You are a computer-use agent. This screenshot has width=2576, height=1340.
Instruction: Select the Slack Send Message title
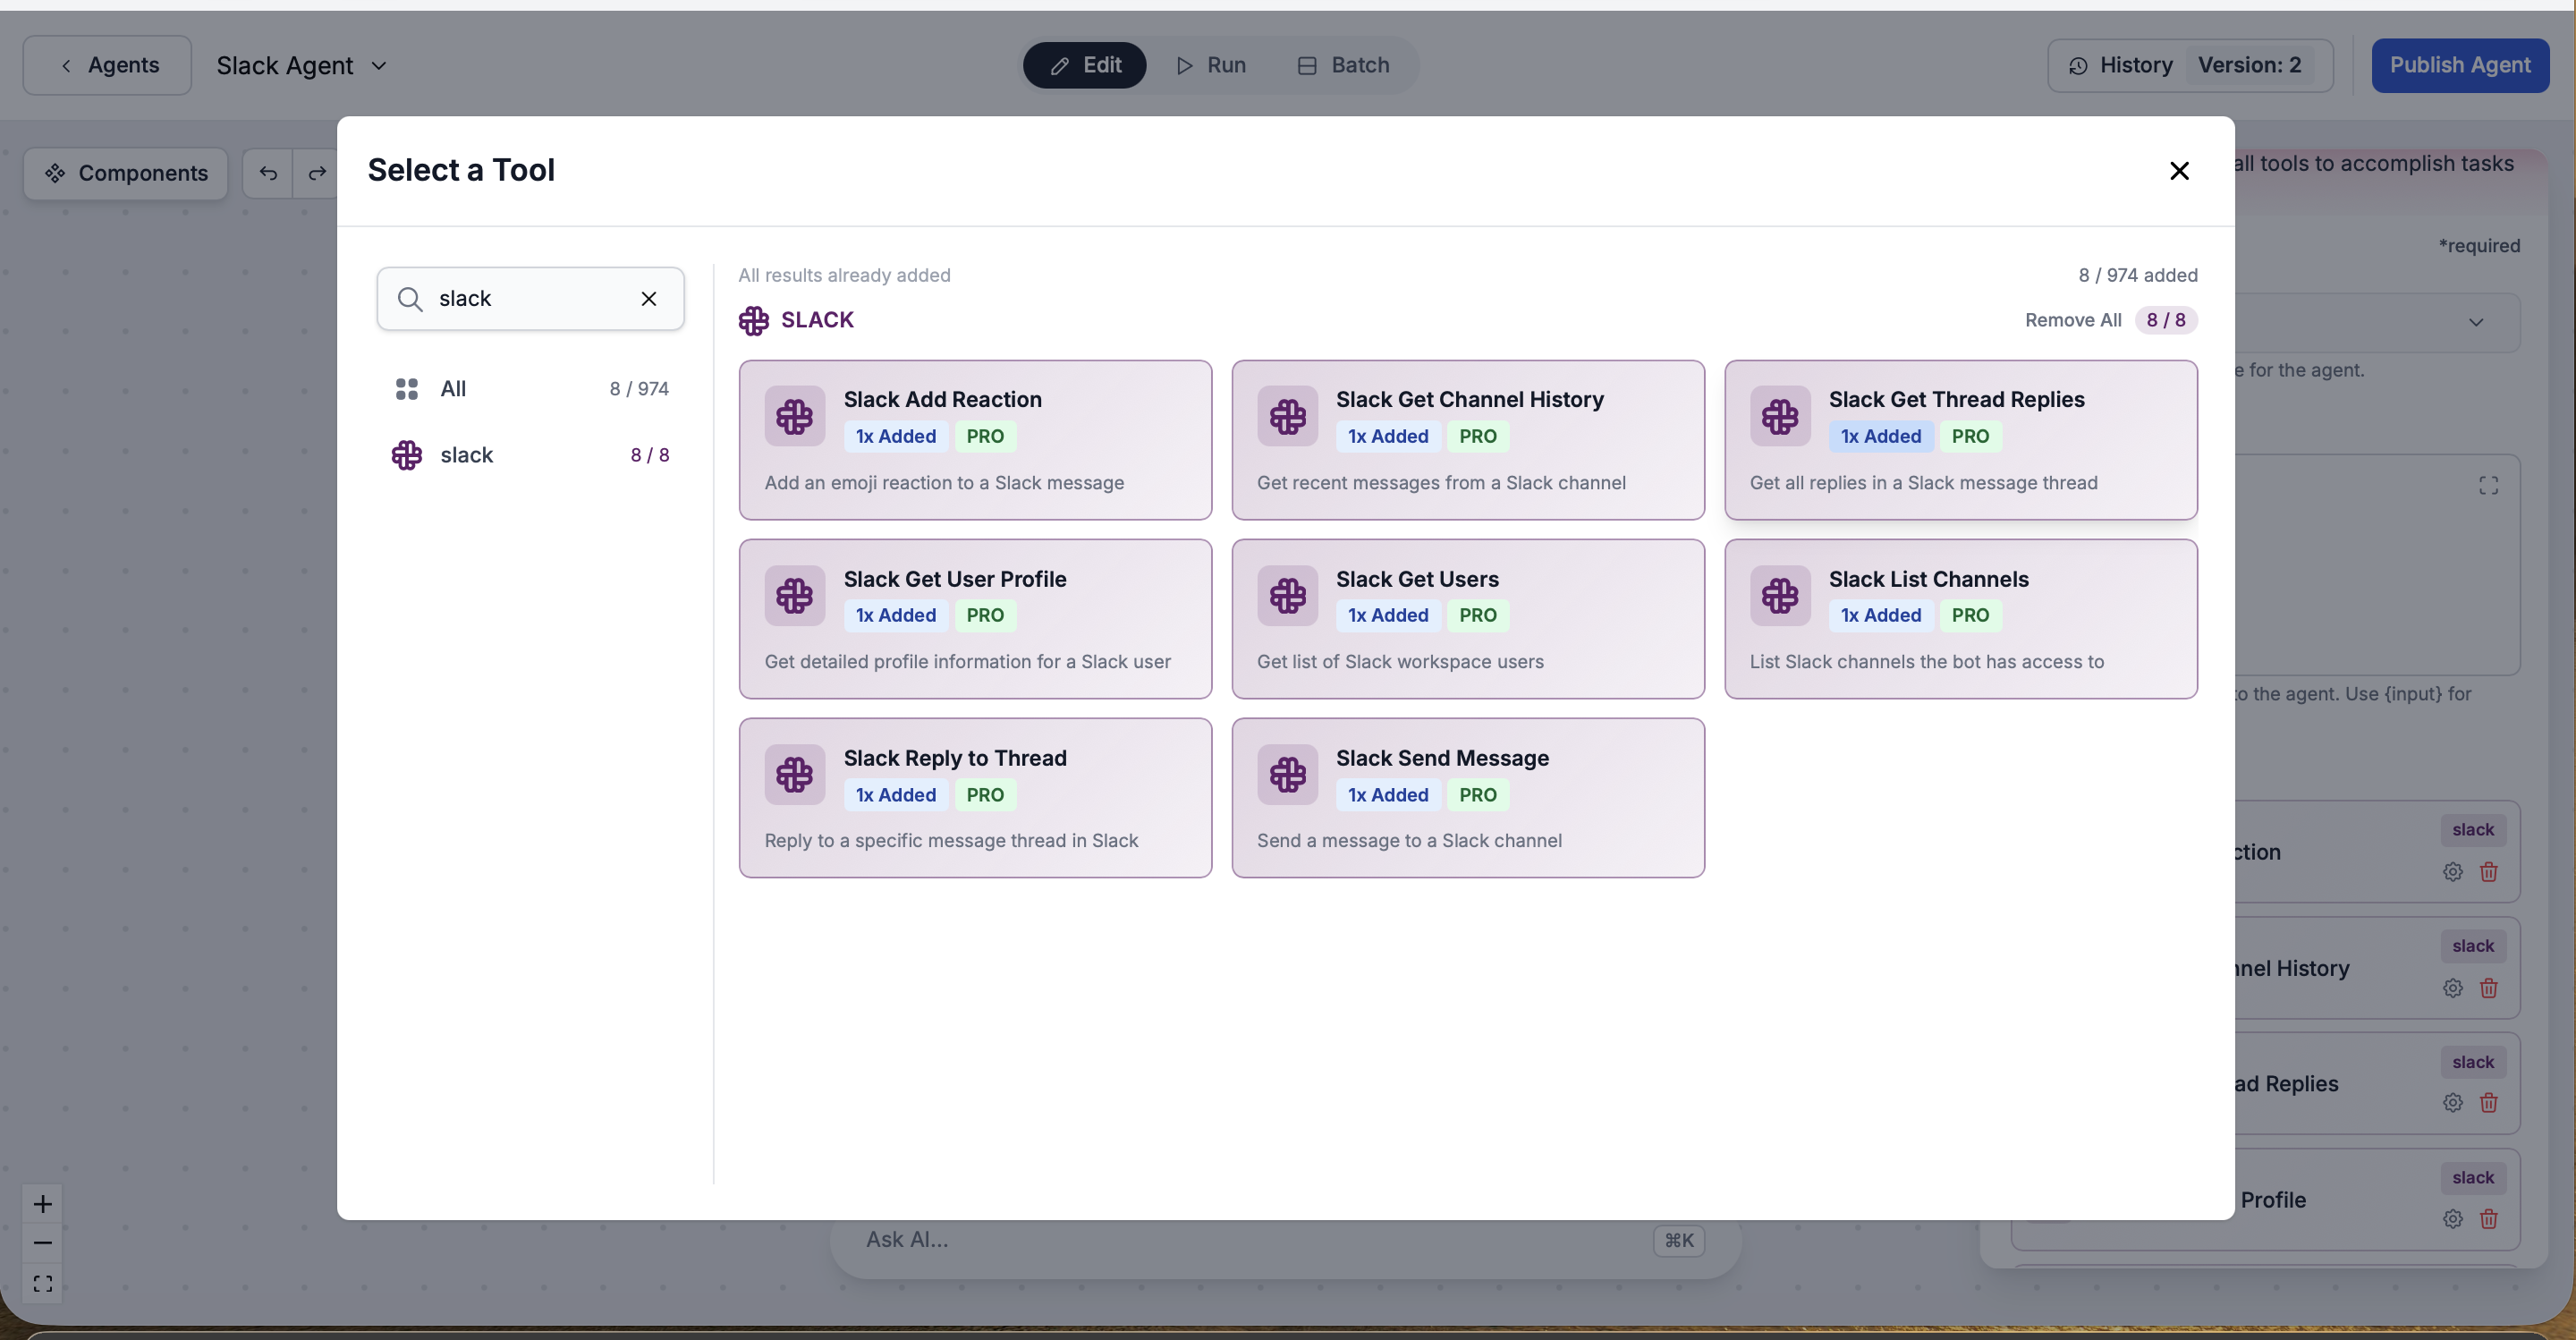coord(1442,758)
